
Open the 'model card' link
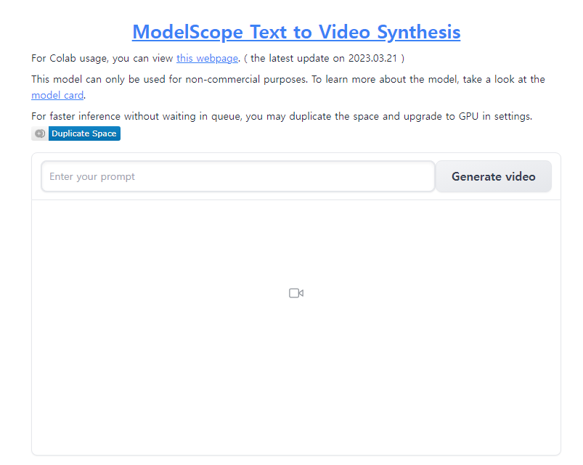tap(57, 96)
